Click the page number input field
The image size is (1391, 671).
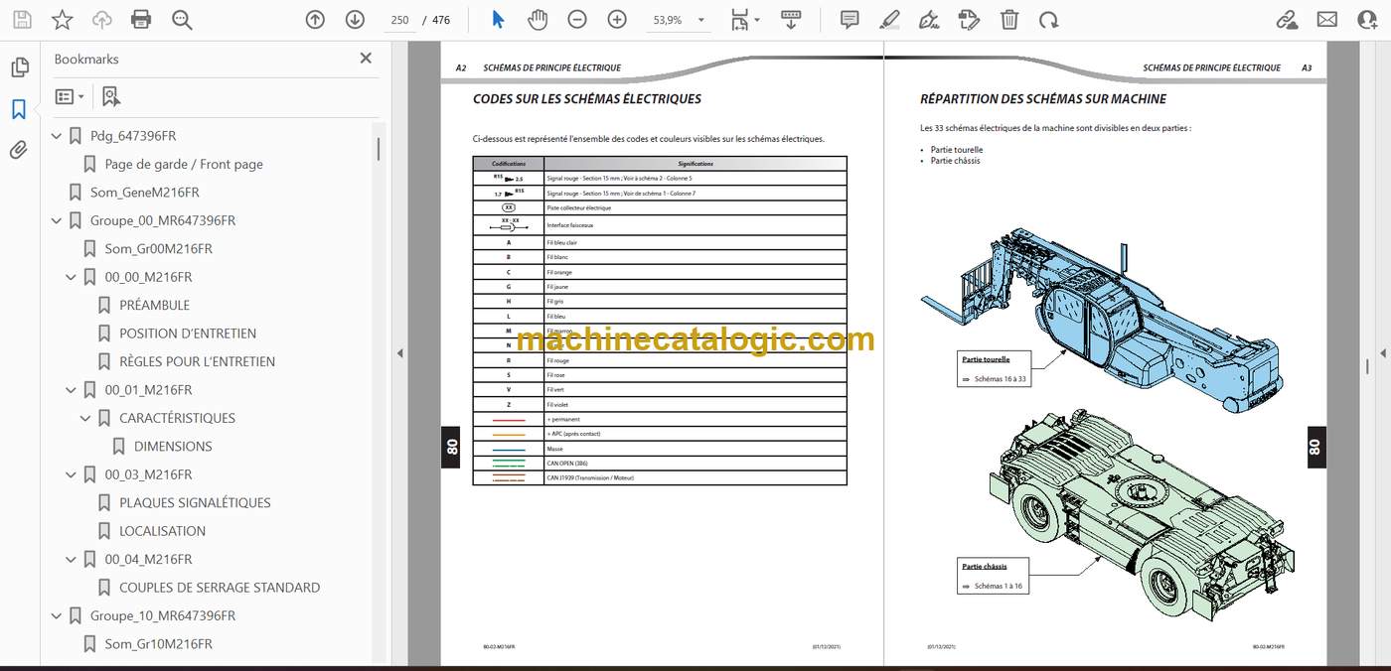[400, 20]
